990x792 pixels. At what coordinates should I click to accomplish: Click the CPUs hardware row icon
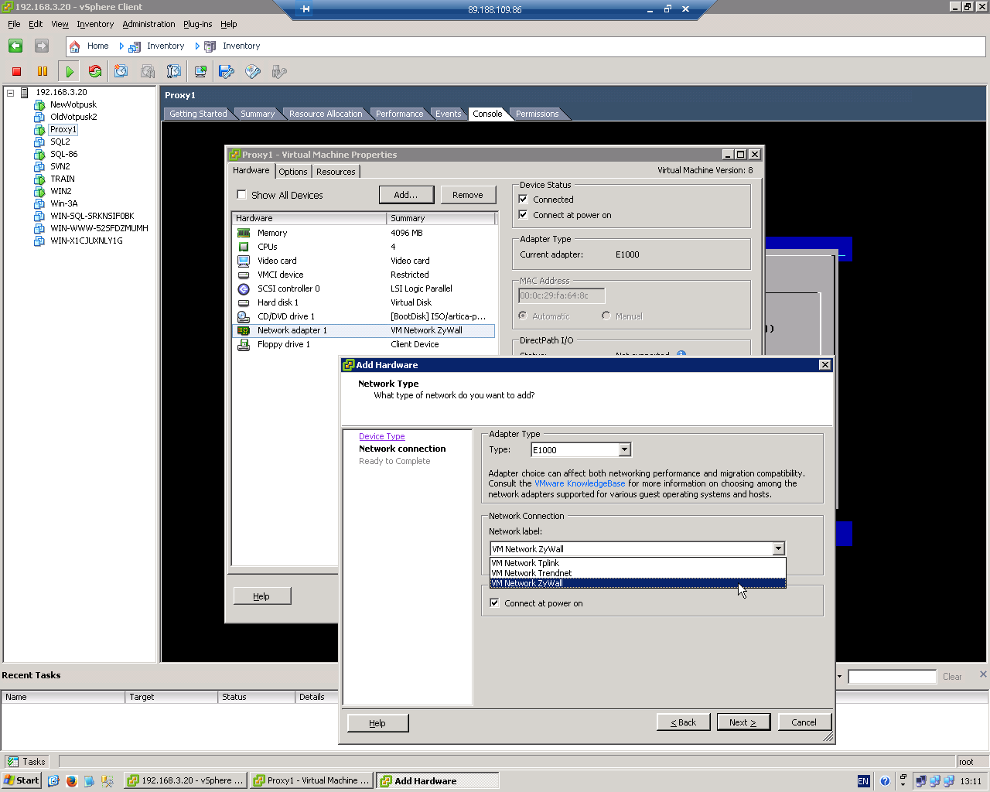[x=244, y=247]
